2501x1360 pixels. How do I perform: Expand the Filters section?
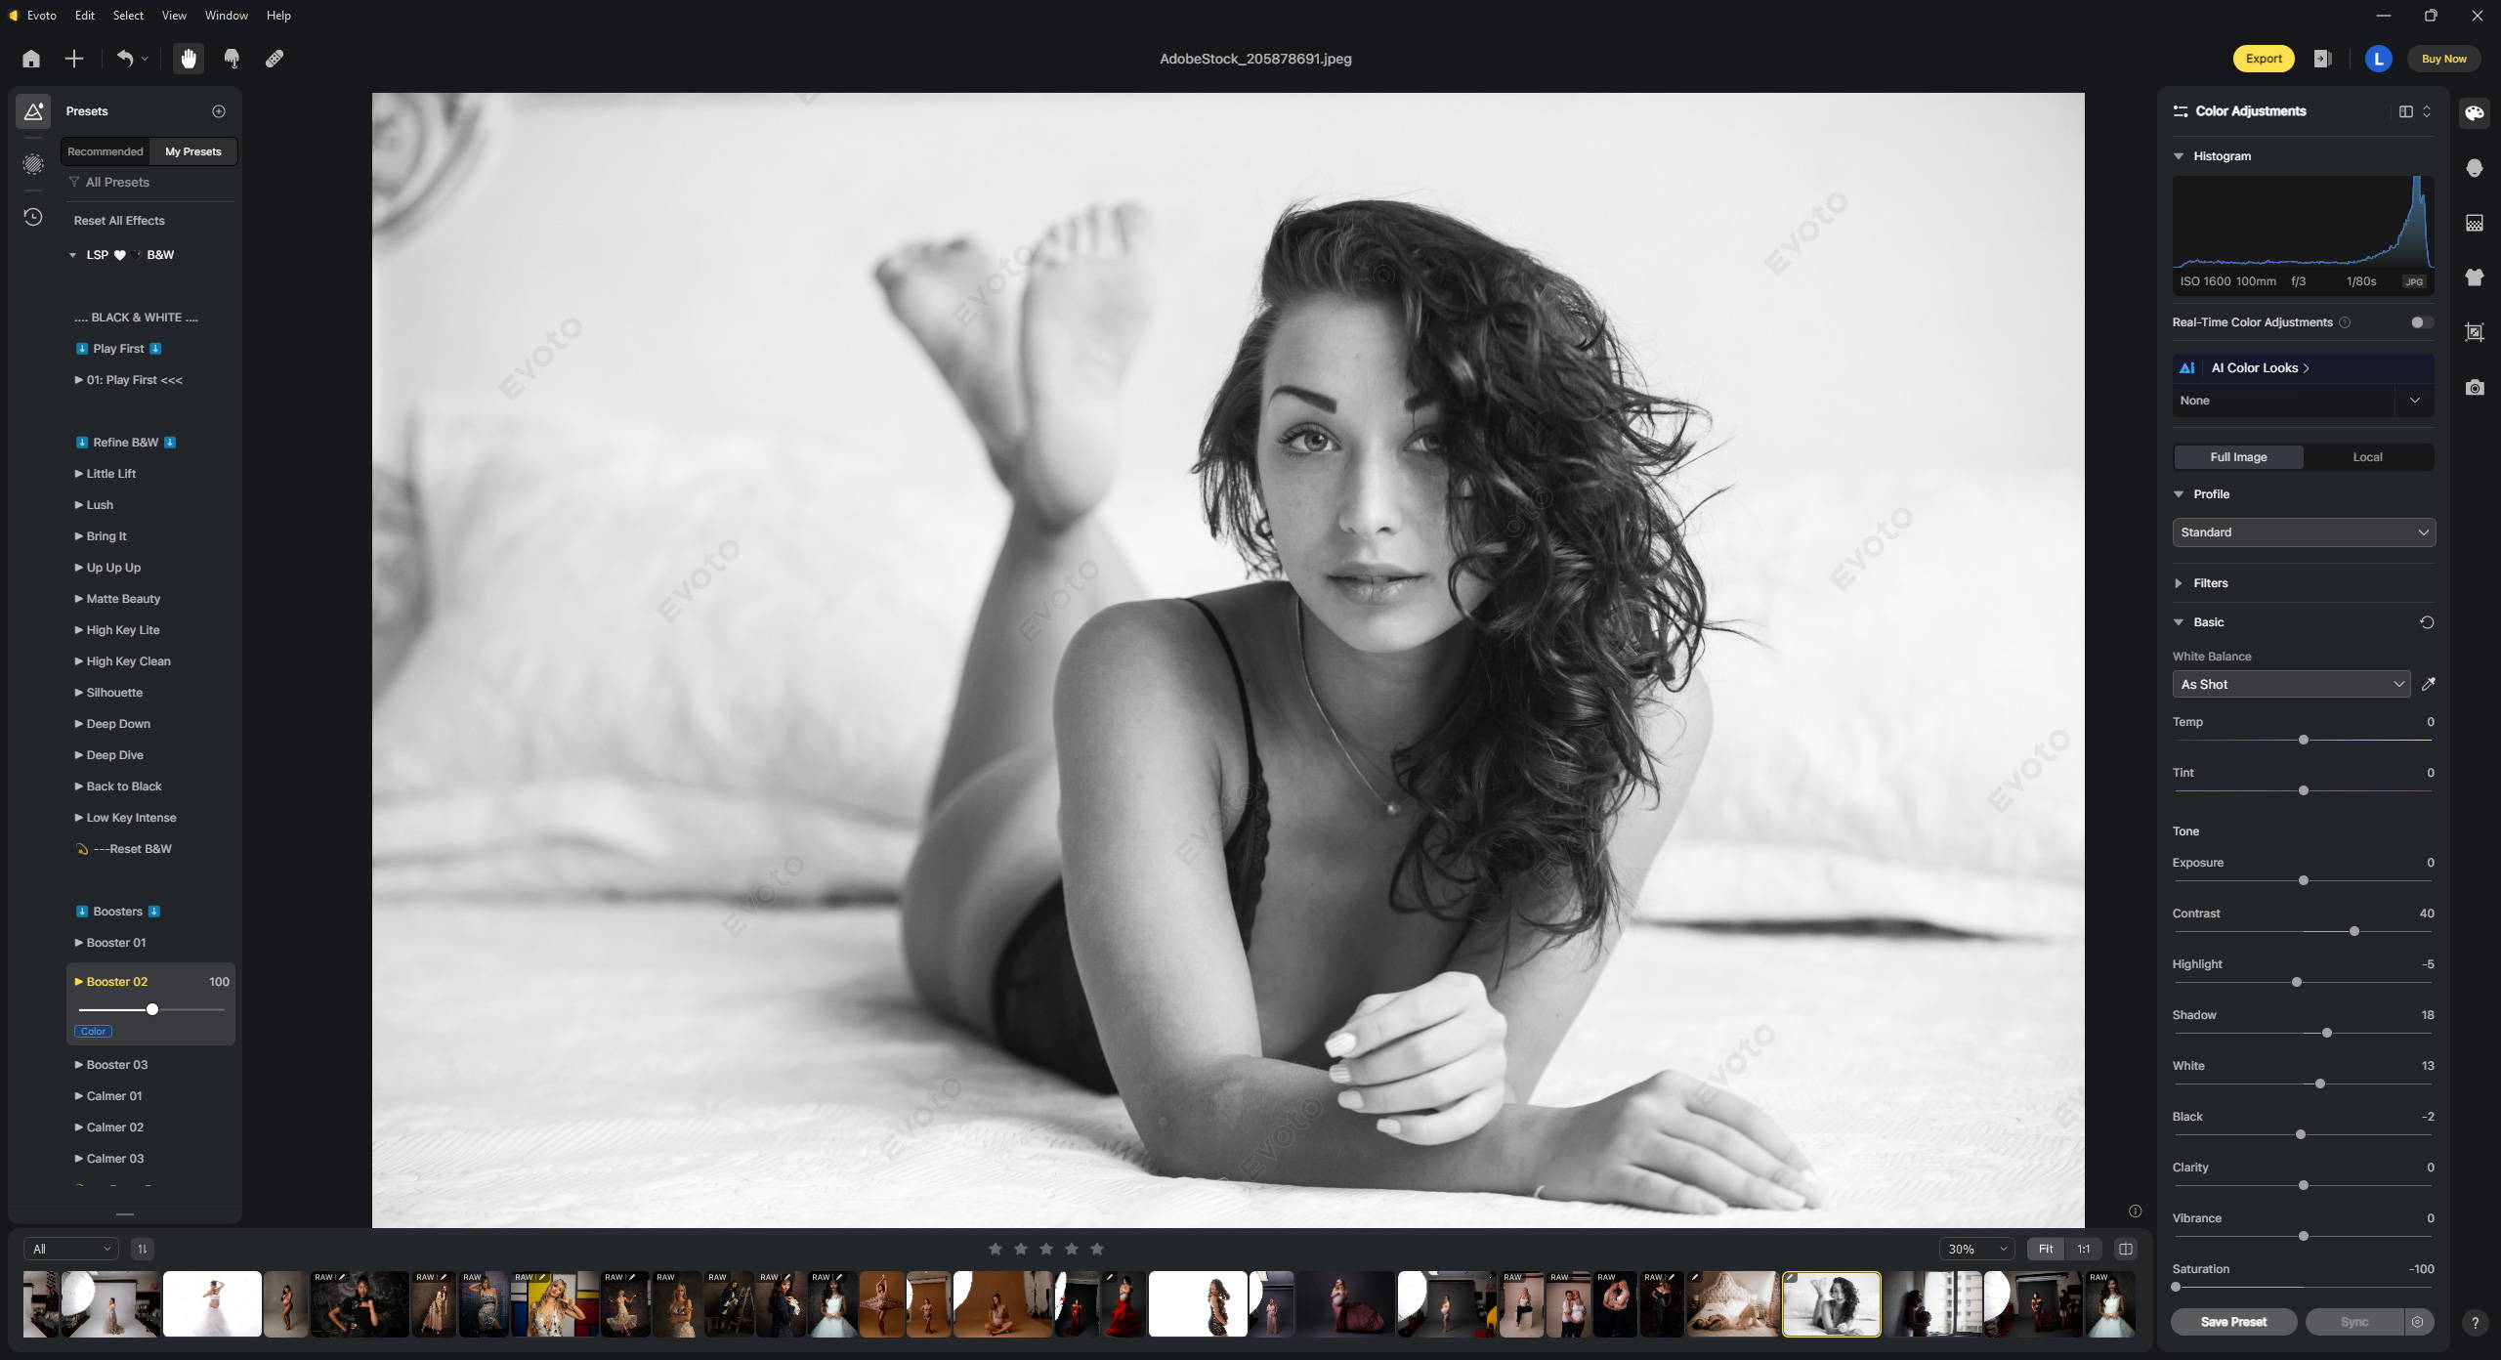coord(2210,583)
